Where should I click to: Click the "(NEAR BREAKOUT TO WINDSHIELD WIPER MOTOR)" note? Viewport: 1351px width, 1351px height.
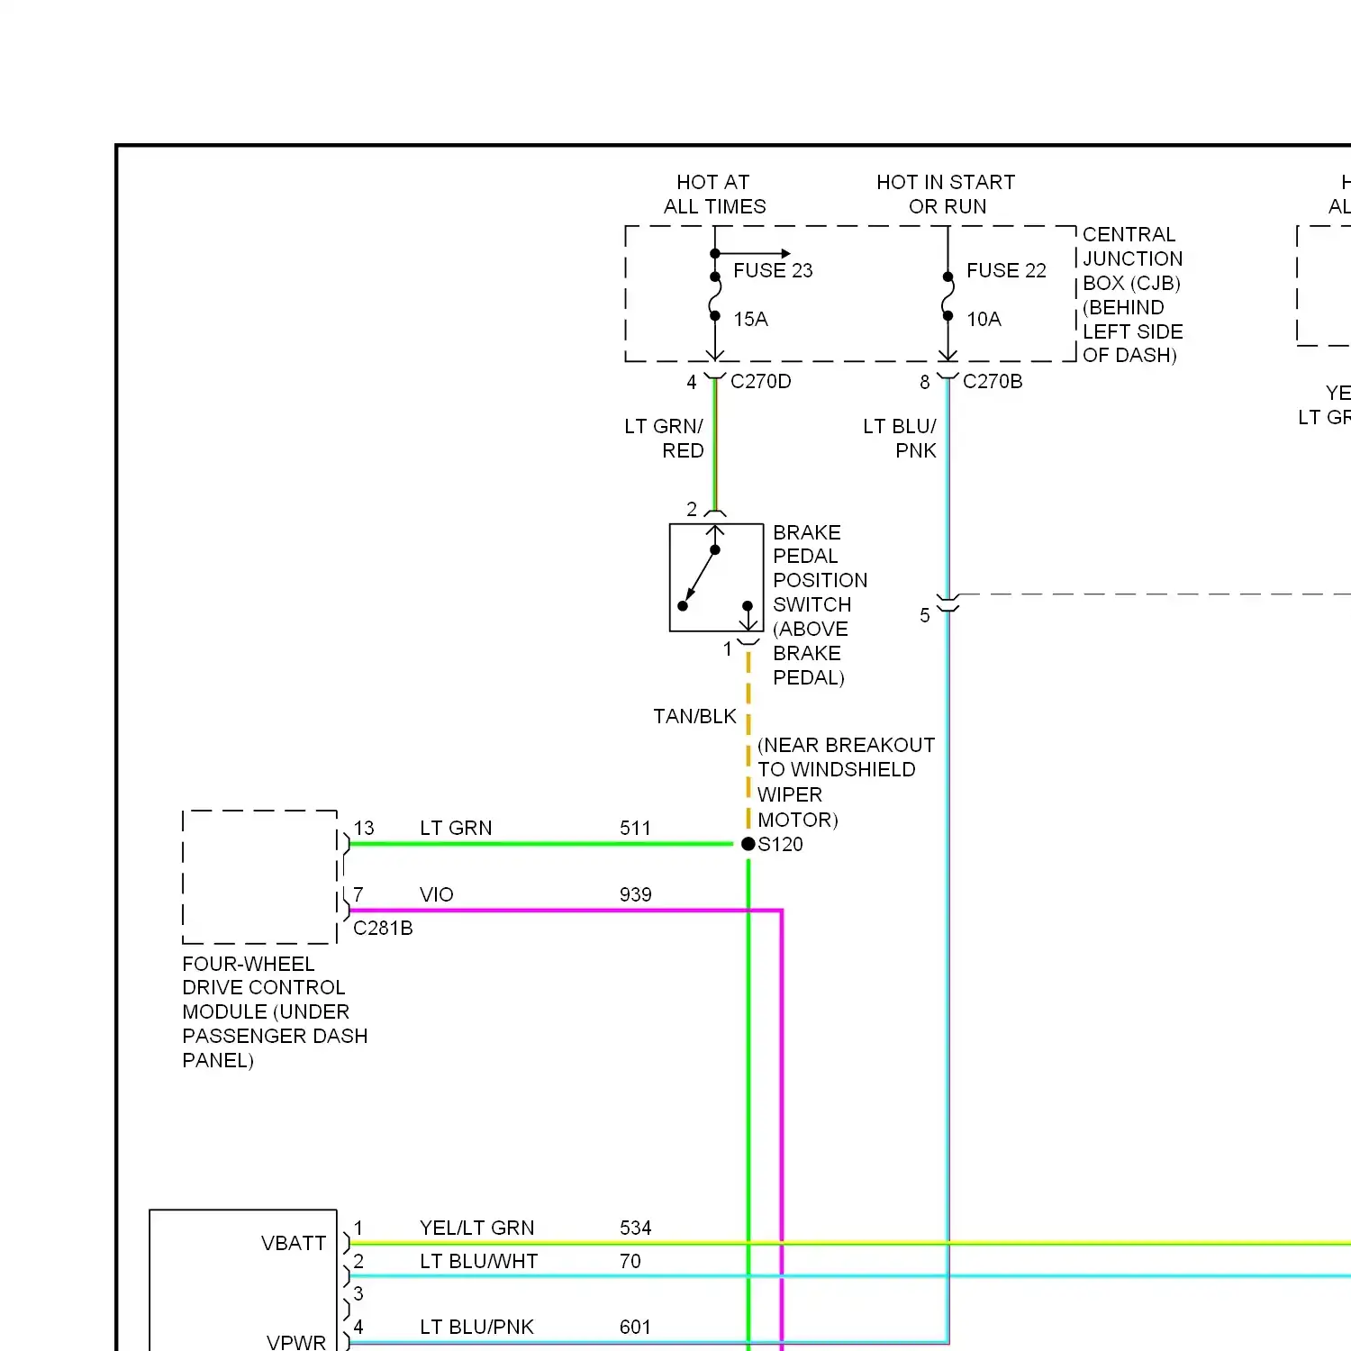(846, 782)
